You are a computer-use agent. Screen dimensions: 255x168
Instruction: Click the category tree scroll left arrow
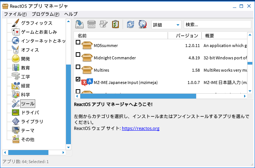5,152
